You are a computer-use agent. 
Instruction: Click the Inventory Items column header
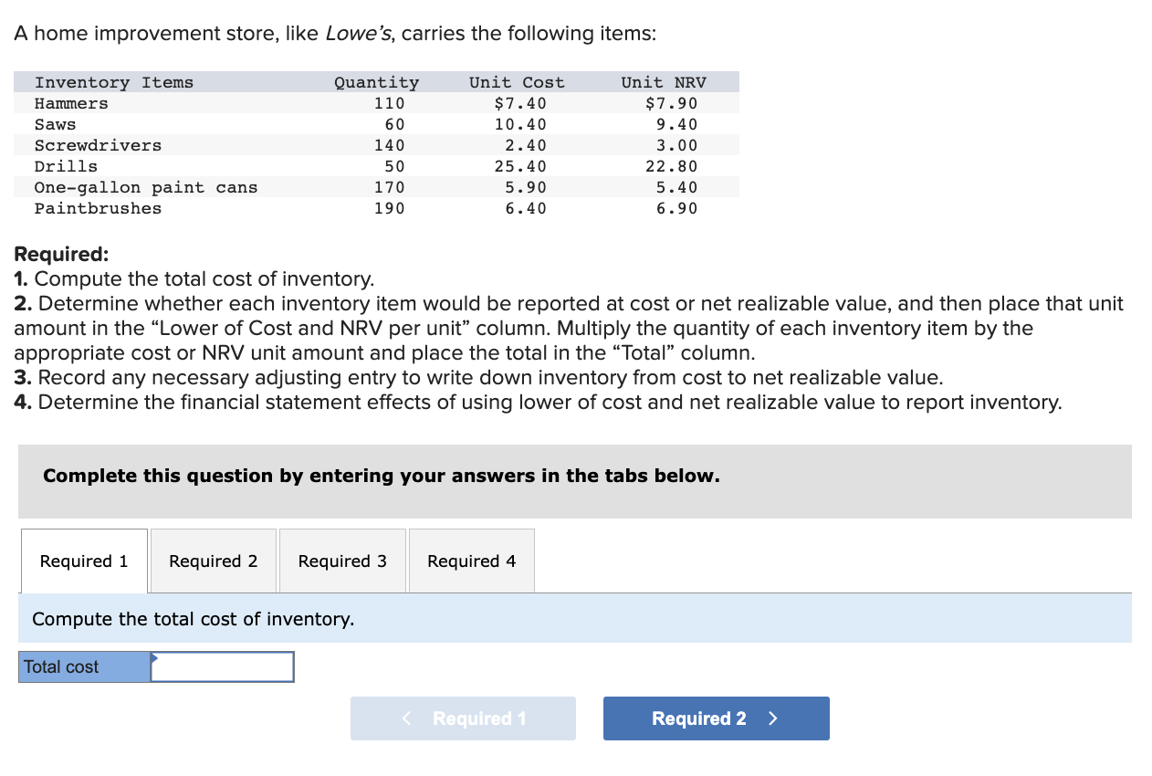pyautogui.click(x=114, y=82)
